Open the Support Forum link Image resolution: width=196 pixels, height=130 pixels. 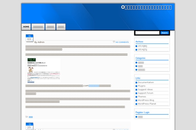(x=145, y=93)
